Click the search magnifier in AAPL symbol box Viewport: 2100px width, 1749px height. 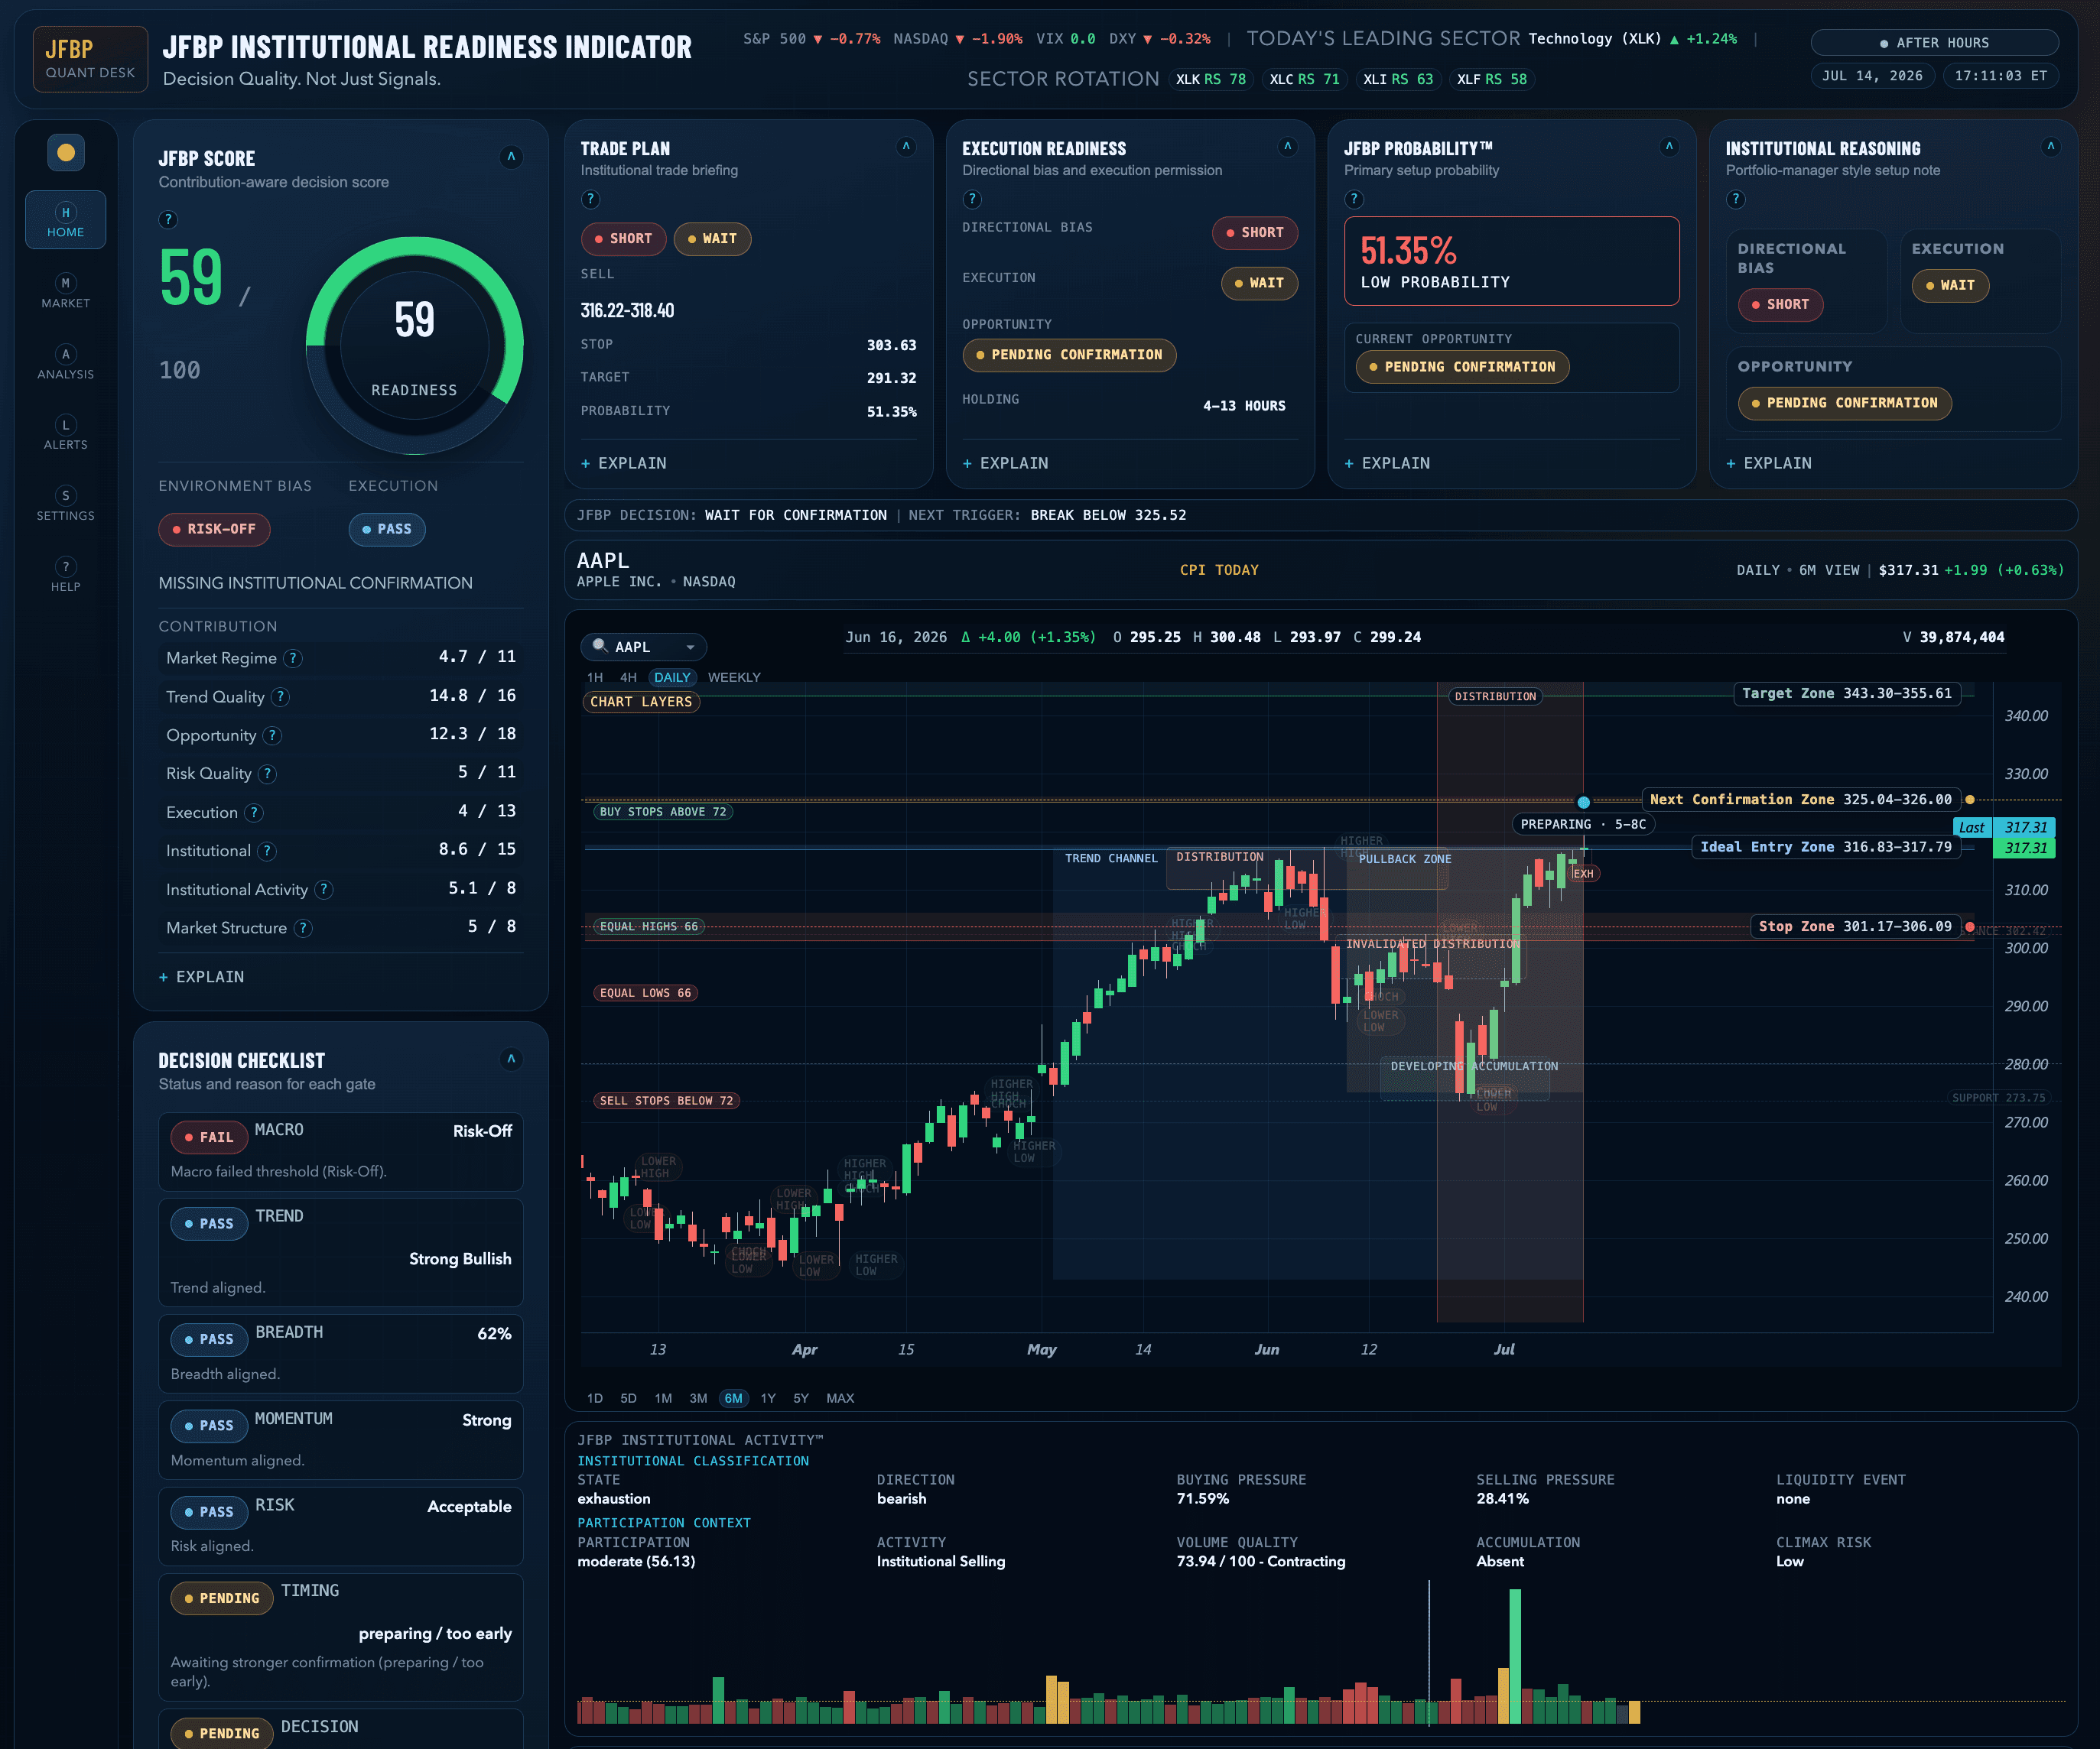600,646
